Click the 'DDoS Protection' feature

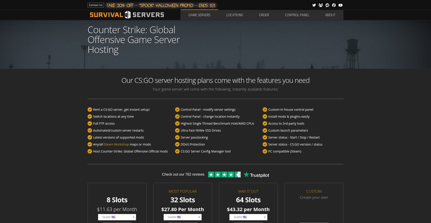point(193,144)
